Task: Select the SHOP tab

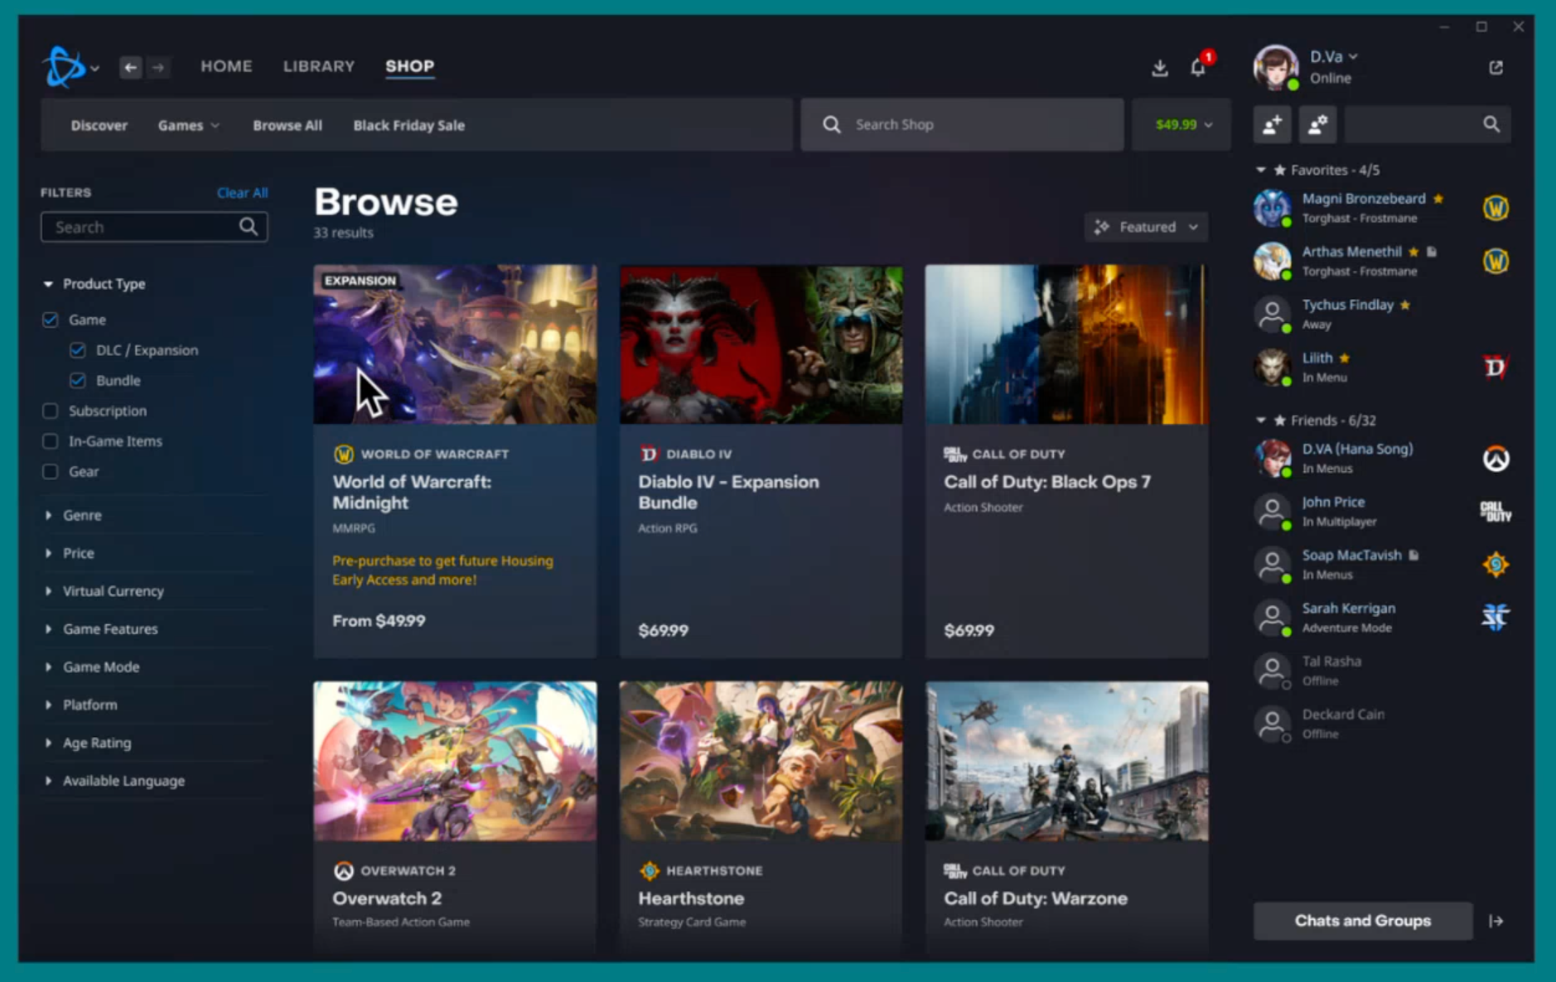Action: 409,66
